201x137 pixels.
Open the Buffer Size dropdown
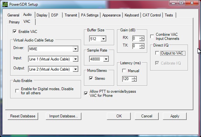coord(103,39)
